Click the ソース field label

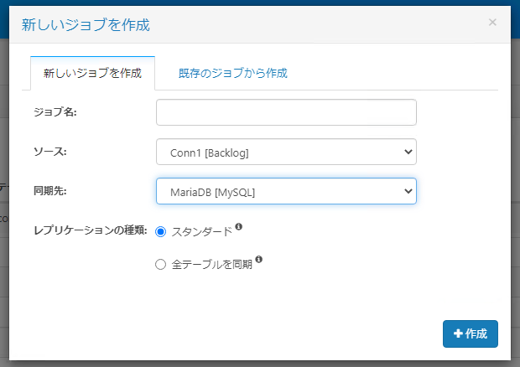[x=49, y=152]
